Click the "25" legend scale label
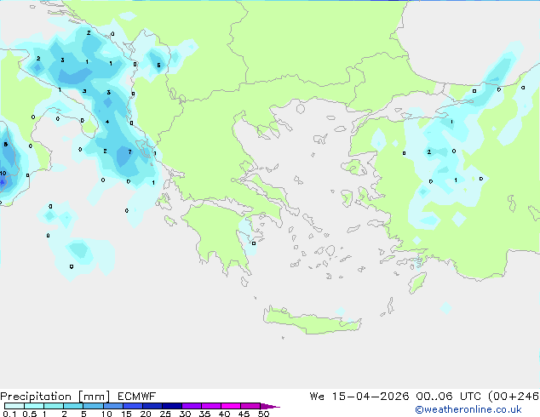The height and width of the screenshot is (417, 540). pos(165,414)
